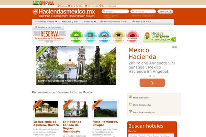Open Ex Hacienda de Aguilera, Oaxaca title
Image resolution: width=206 pixels, height=137 pixels.
pyautogui.click(x=46, y=123)
